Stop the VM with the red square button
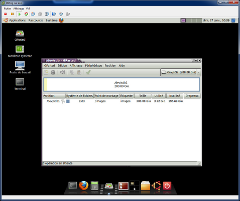The height and width of the screenshot is (201, 240). pyautogui.click(x=6, y=14)
